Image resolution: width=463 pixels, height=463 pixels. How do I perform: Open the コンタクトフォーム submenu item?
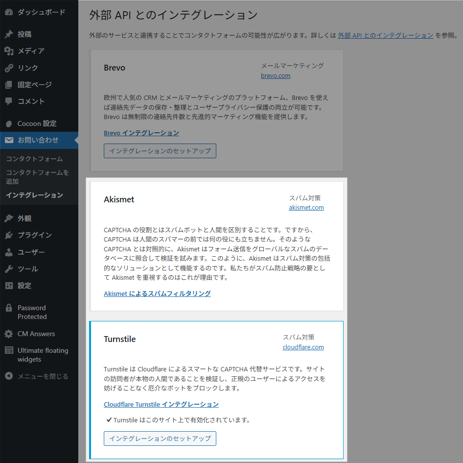pyautogui.click(x=35, y=159)
